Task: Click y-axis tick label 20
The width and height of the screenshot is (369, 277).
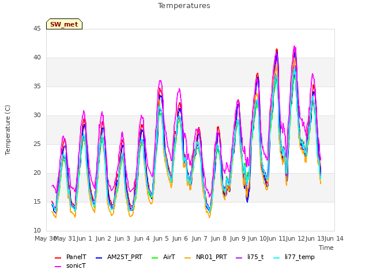Action: (37, 173)
